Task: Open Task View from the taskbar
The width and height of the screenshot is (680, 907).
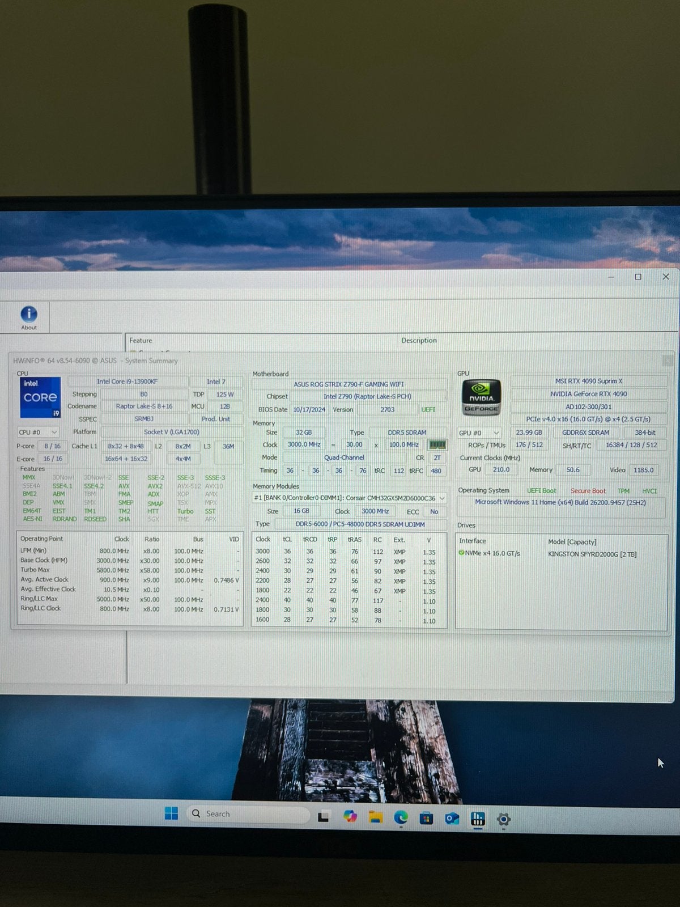Action: [324, 817]
